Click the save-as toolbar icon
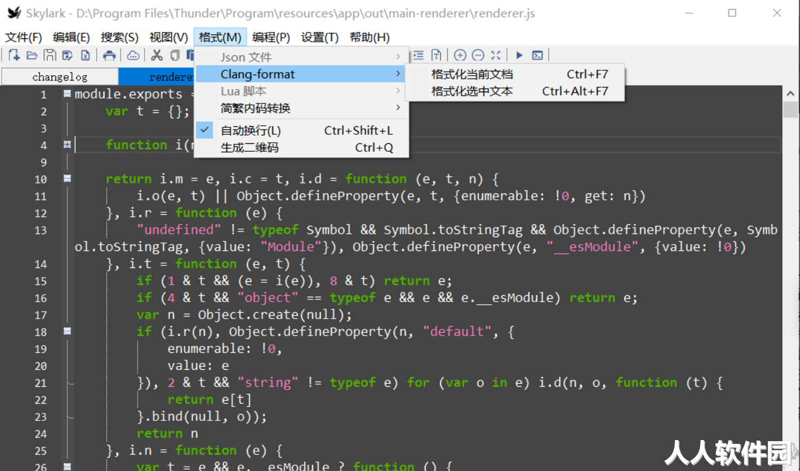 point(67,55)
